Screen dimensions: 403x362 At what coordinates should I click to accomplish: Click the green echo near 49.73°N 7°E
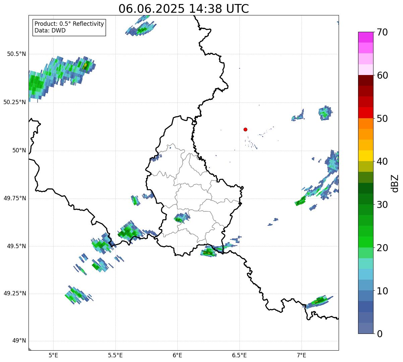click(301, 201)
